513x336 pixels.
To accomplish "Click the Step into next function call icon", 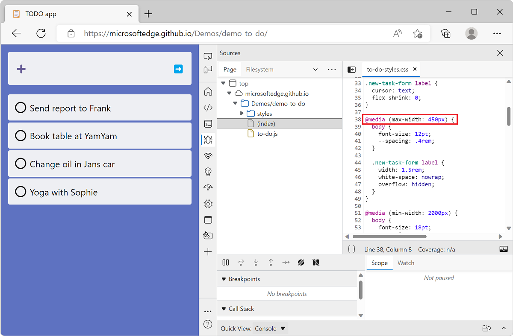I will (256, 262).
